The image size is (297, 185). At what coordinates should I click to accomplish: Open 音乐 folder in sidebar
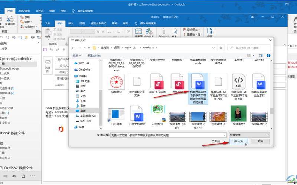81,106
